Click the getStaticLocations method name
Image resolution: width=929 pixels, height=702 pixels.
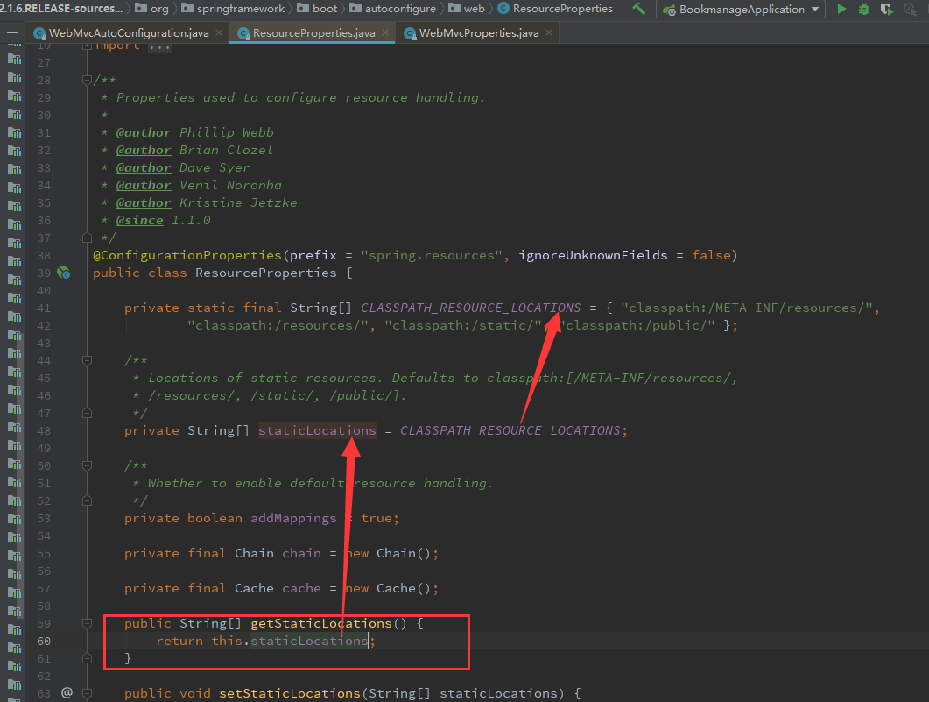[x=321, y=623]
